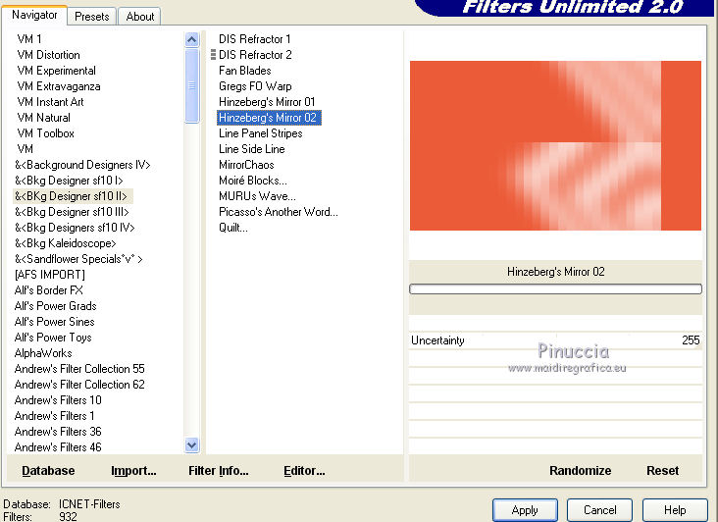
Task: Apply the selected filter
Action: (525, 510)
